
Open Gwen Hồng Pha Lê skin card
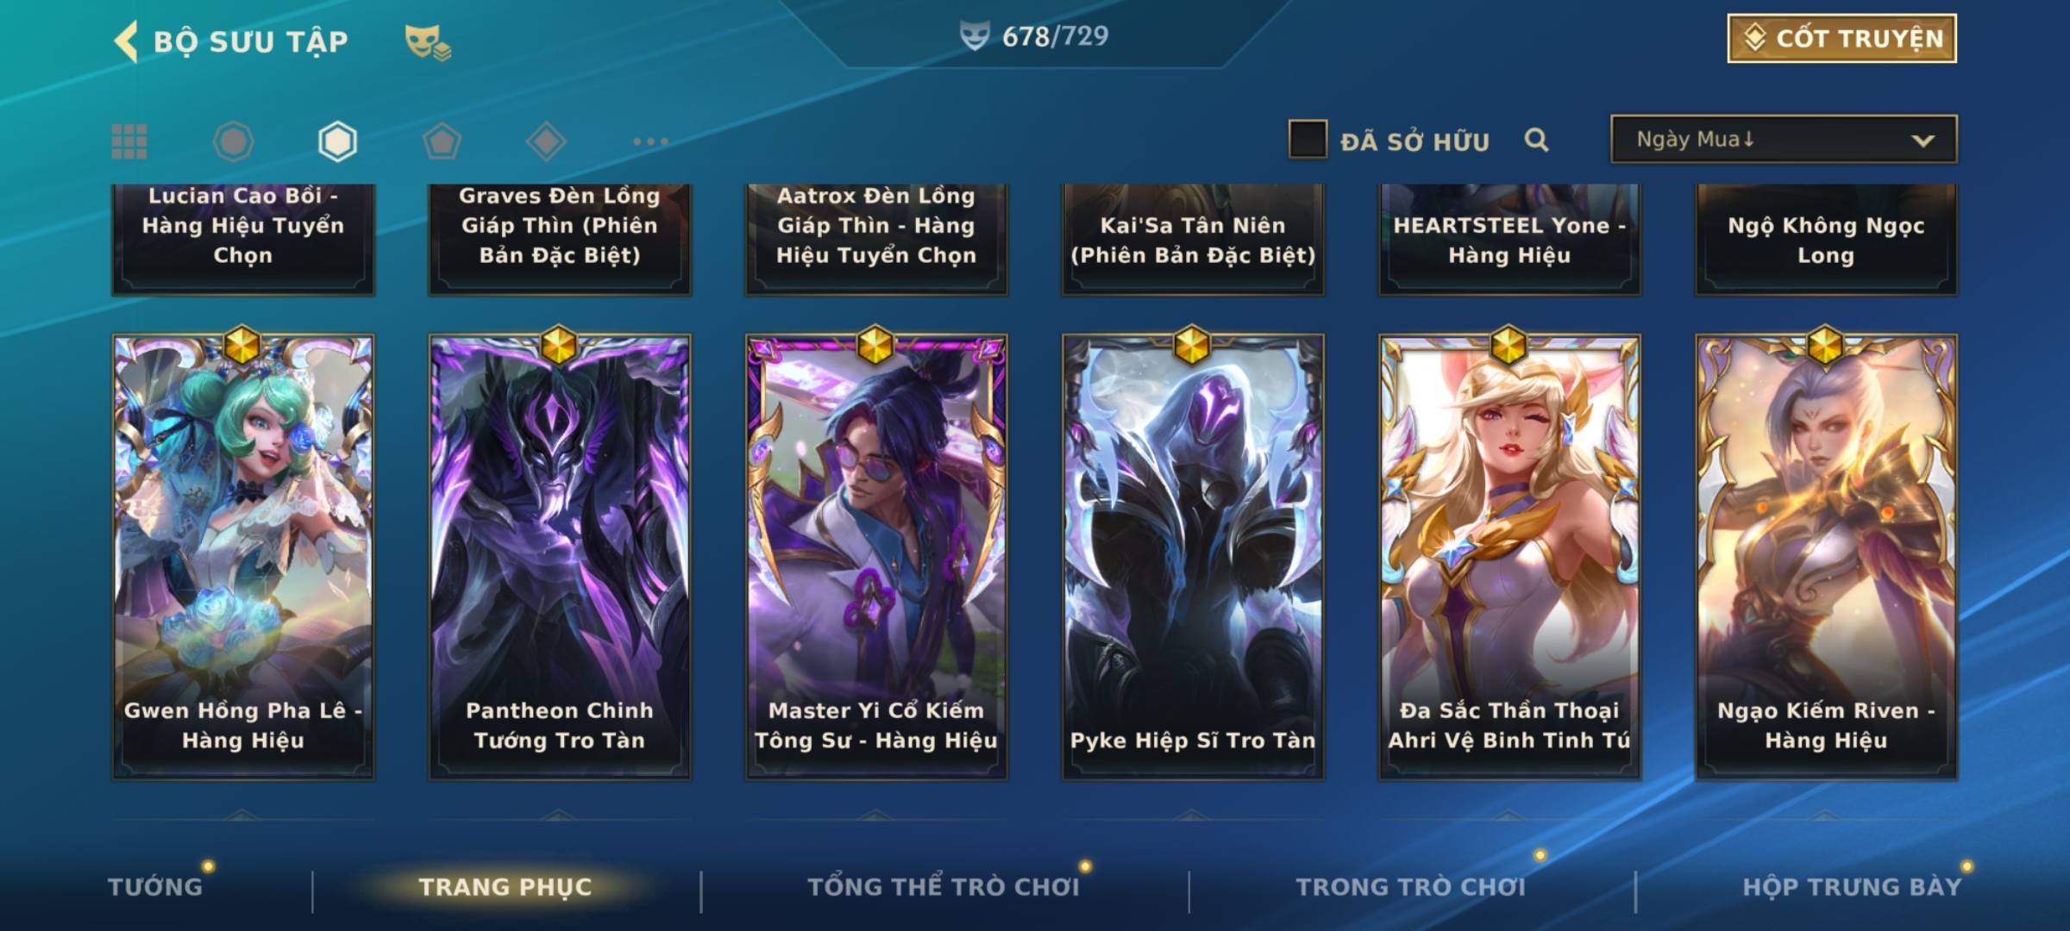pos(243,557)
